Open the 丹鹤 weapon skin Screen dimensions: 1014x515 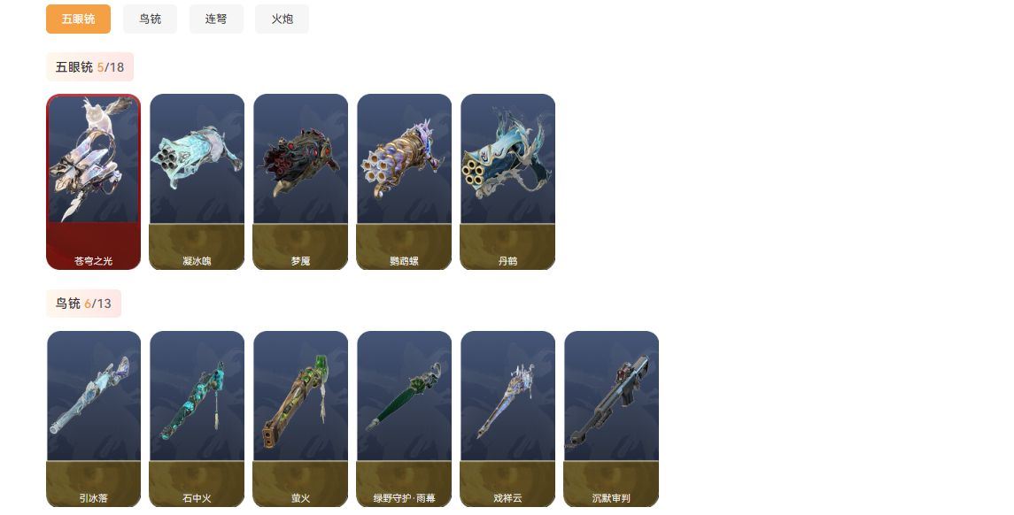click(x=507, y=181)
